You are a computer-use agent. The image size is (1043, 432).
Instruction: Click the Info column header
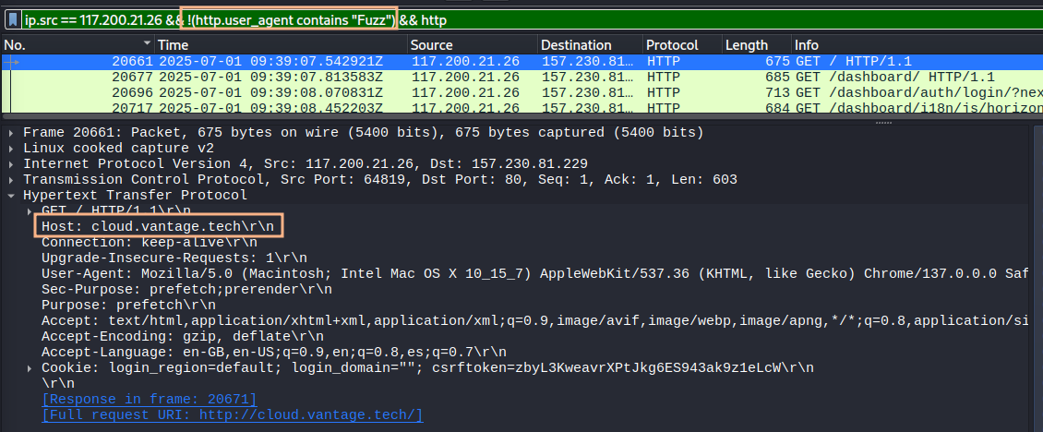917,45
